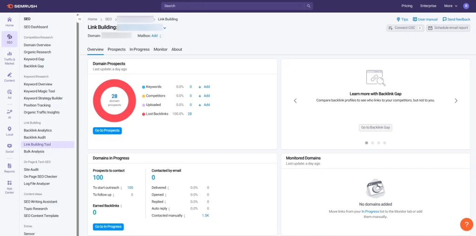Switch to the Monitor tab
Screen dimensions: 476x236
click(160, 49)
